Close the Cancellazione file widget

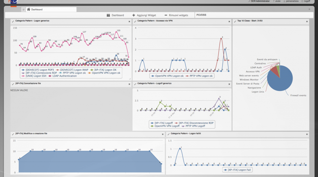[129, 84]
